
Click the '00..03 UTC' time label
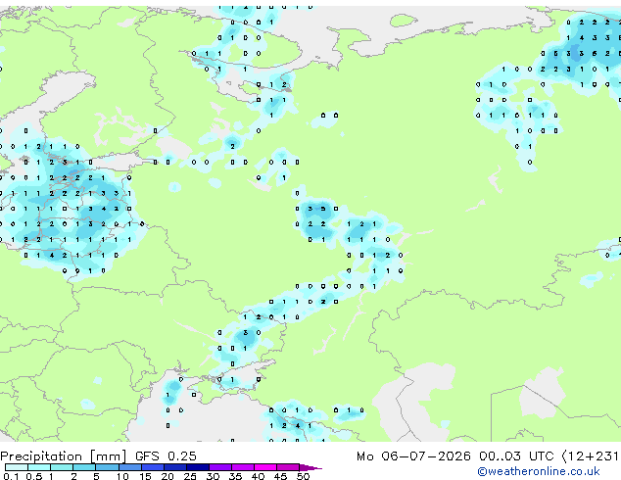point(516,456)
